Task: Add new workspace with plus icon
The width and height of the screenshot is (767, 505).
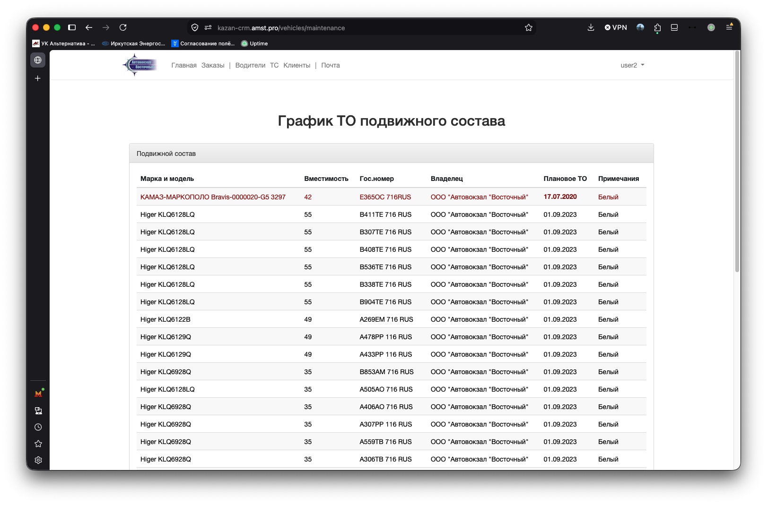Action: 38,78
